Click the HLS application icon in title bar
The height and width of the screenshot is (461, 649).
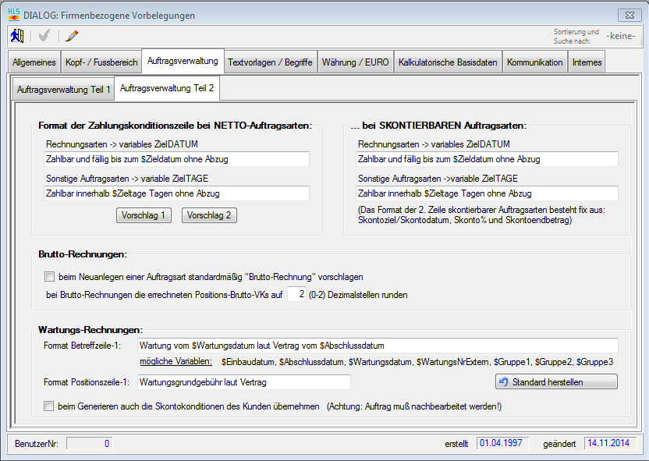point(13,15)
